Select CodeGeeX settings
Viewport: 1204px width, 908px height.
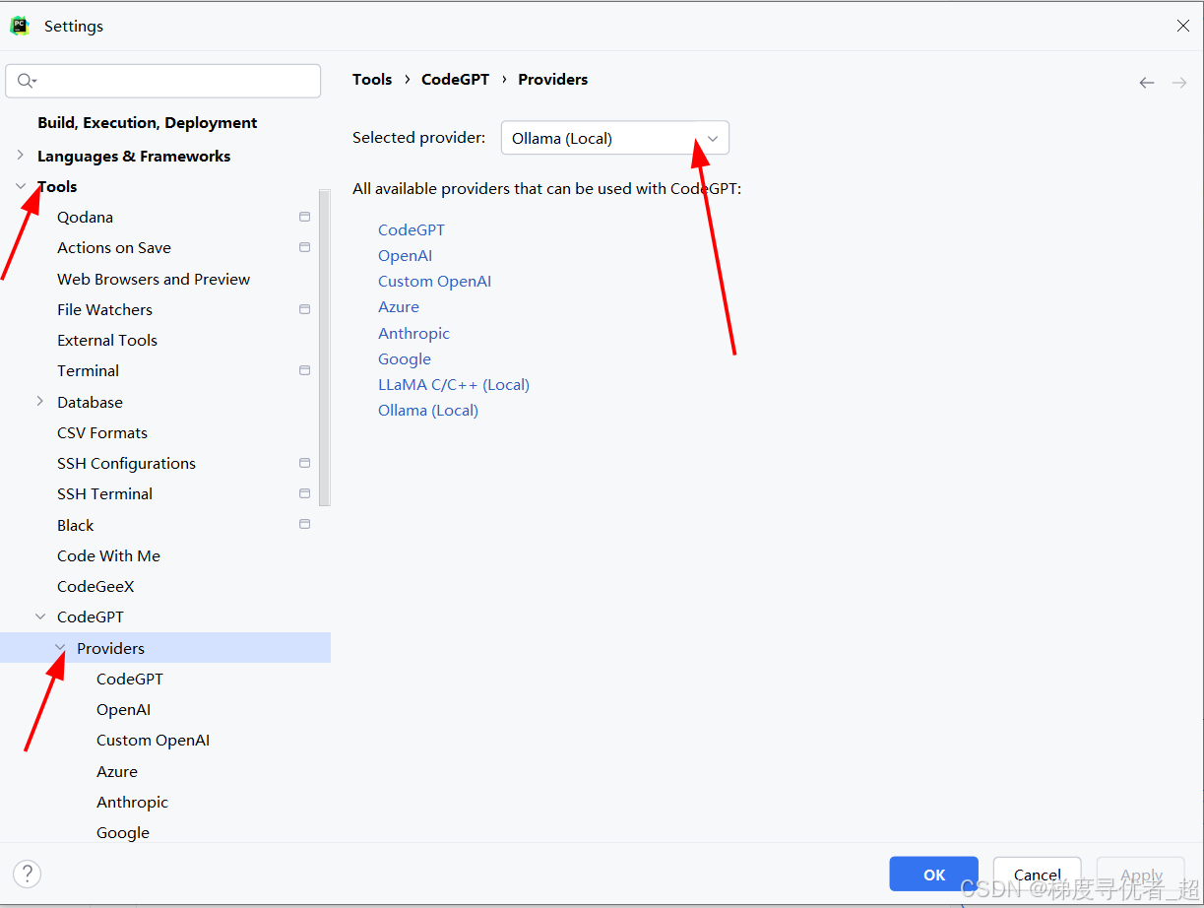pyautogui.click(x=95, y=587)
